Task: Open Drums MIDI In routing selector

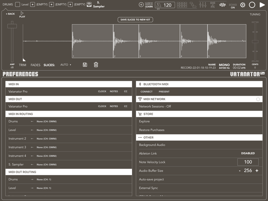Action: click(47, 121)
